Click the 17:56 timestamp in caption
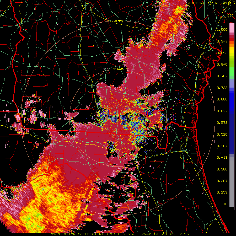The height and width of the screenshot is (236, 236). (x=183, y=234)
